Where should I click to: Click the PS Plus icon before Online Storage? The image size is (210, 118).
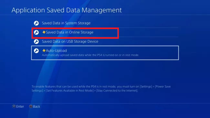point(44,32)
